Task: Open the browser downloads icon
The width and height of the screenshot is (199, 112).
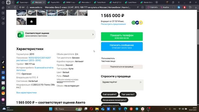Action: tap(196, 7)
